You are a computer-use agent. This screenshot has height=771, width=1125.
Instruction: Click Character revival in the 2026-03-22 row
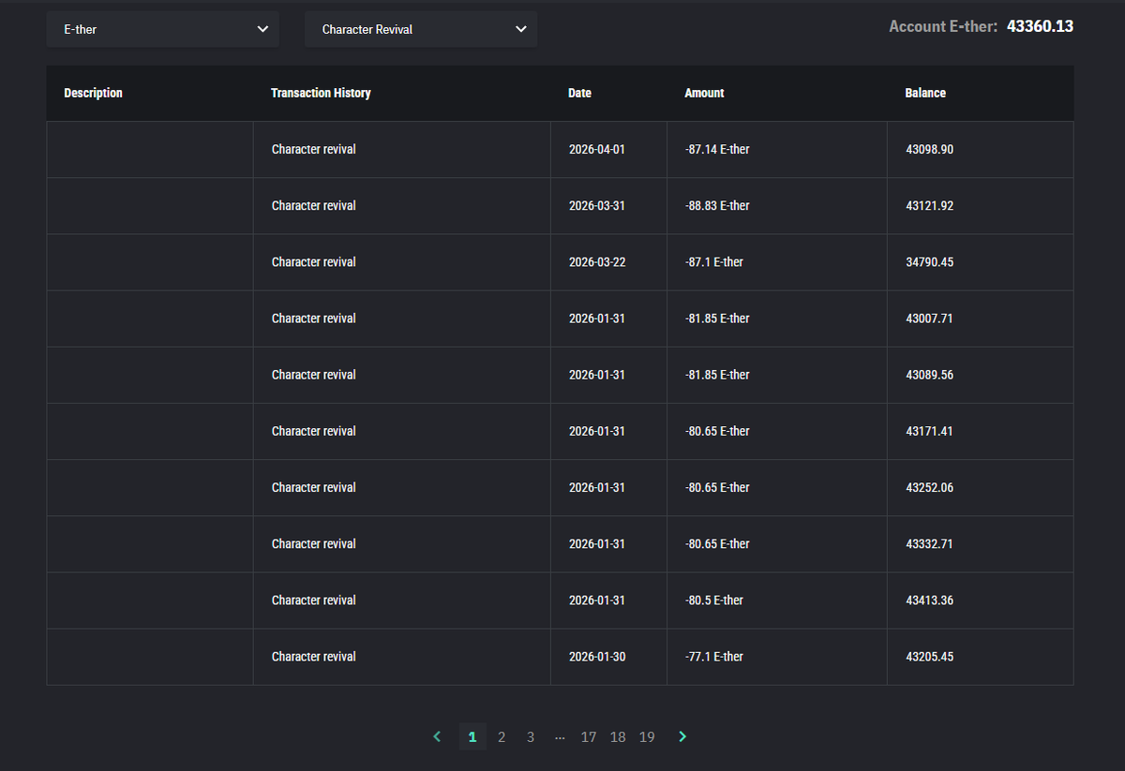point(314,262)
